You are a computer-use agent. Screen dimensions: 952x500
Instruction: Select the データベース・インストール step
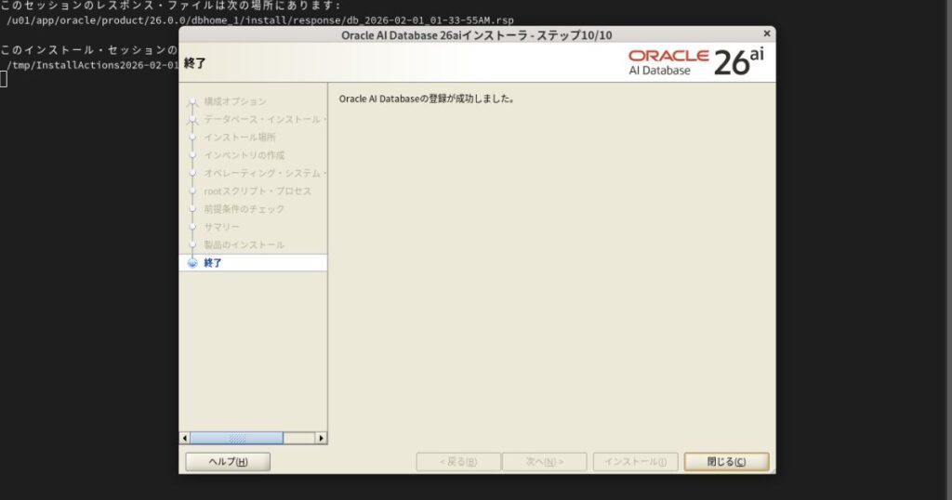(265, 119)
